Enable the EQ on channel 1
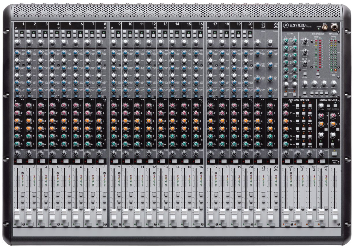The width and height of the screenshot is (354, 249). point(17,96)
